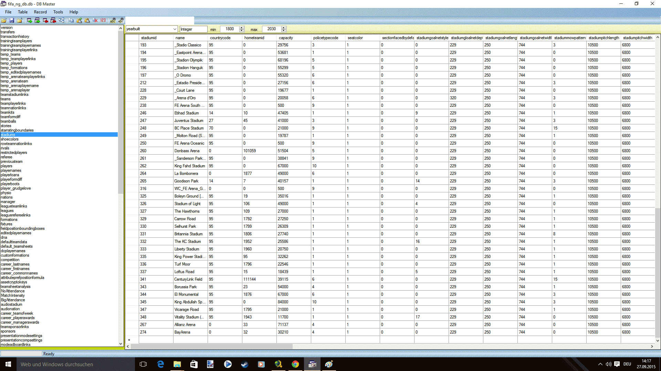Open Steam from the taskbar
661x371 pixels.
(244, 364)
